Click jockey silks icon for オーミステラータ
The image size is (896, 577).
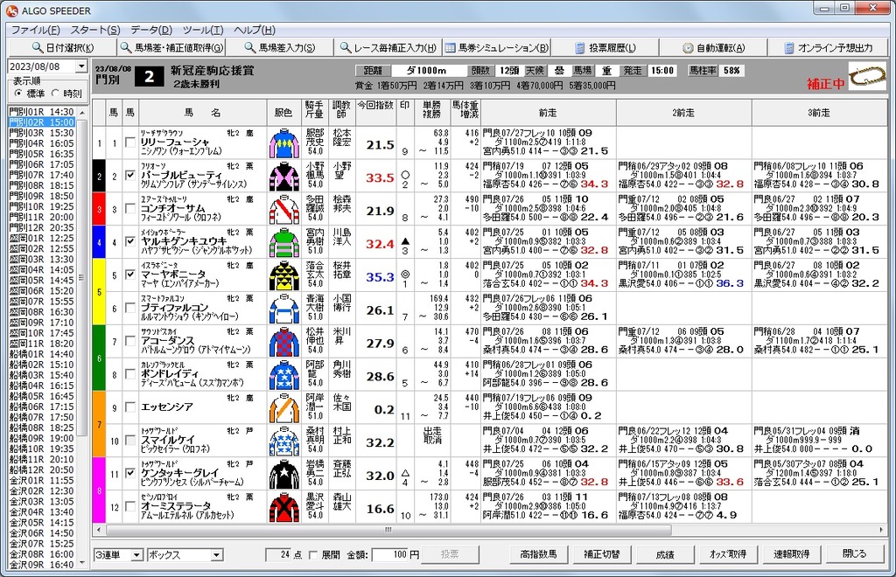(284, 507)
